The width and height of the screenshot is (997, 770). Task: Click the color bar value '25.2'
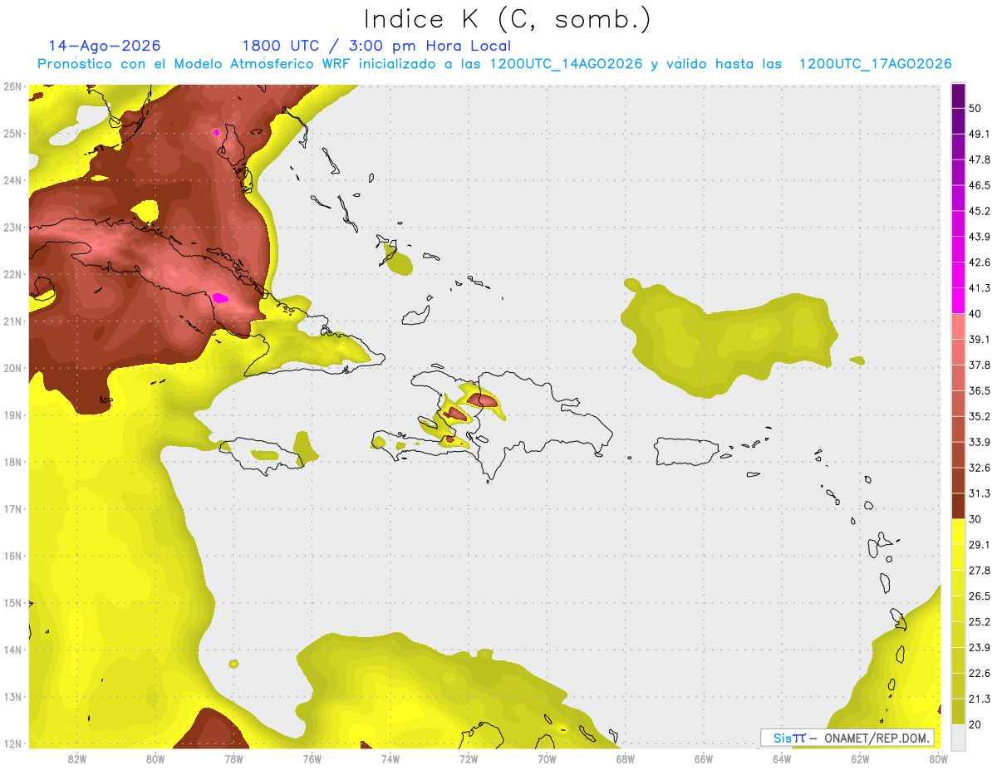click(979, 622)
